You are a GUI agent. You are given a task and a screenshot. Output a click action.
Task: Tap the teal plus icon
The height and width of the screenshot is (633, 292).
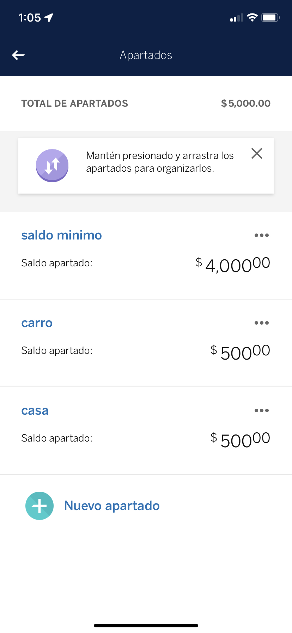point(39,506)
